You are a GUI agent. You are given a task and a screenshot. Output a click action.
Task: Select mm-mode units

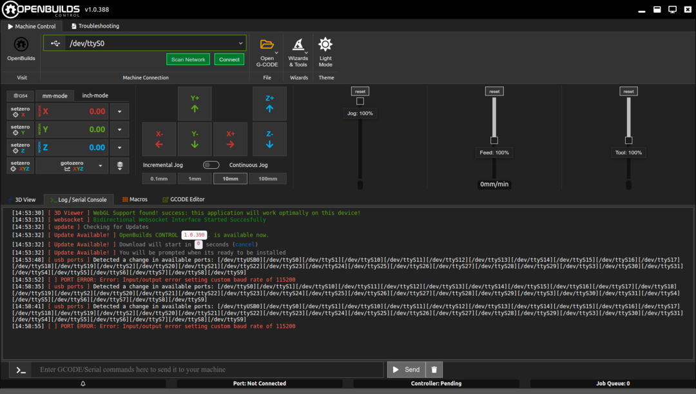55,95
